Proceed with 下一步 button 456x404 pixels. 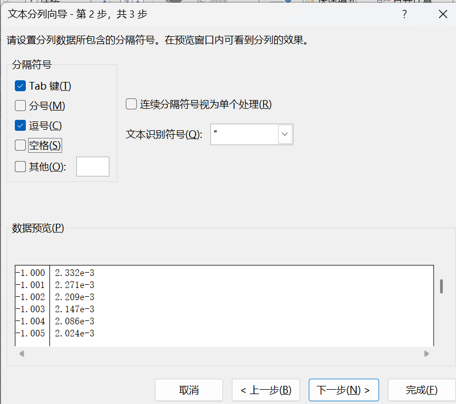[x=344, y=390]
